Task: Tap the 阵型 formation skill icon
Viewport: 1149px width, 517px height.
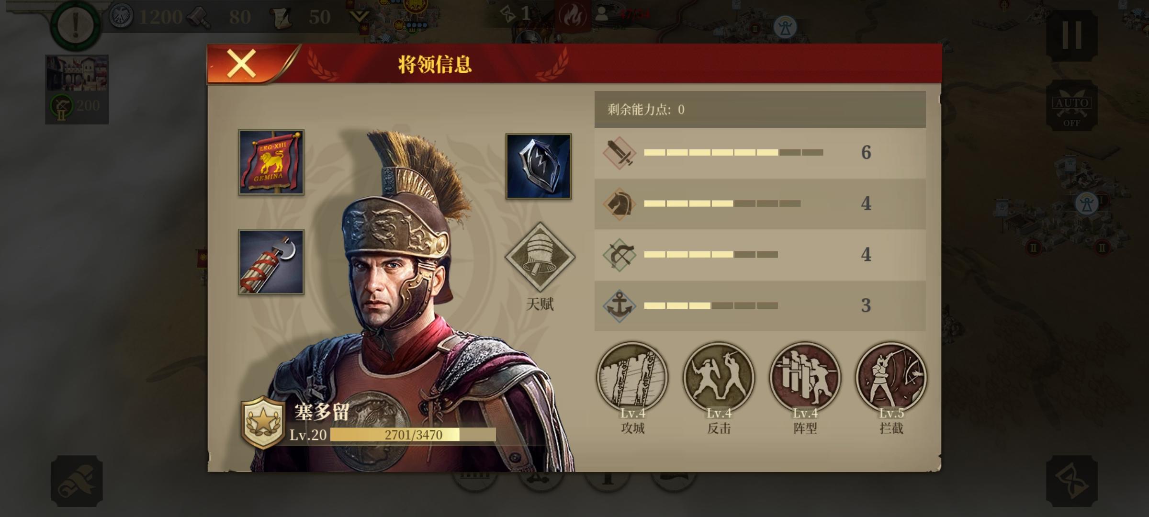Action: coord(805,377)
